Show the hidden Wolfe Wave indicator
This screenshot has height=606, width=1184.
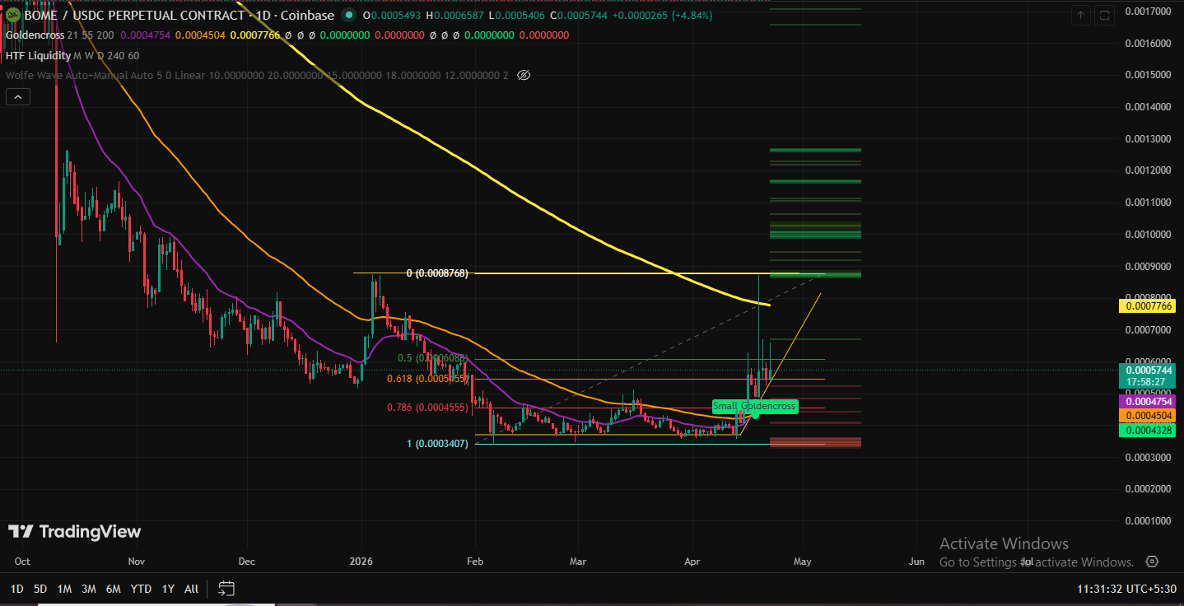(x=524, y=75)
